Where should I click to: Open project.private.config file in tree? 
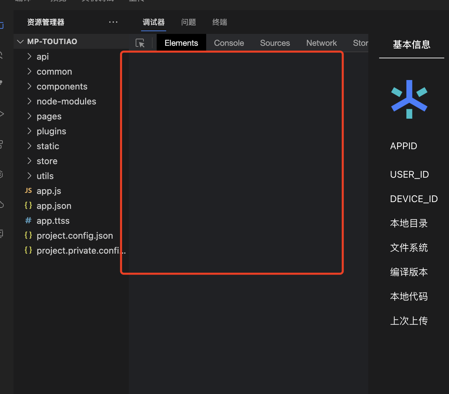(x=81, y=251)
